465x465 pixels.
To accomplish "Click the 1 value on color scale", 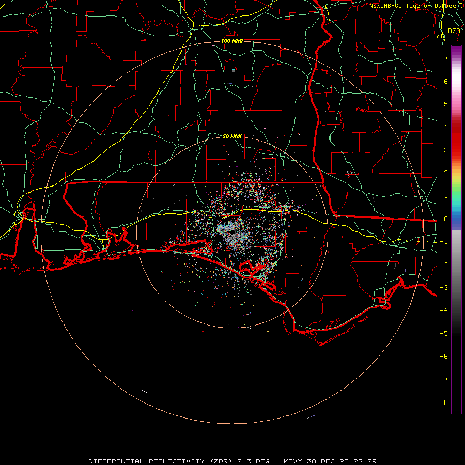I will (x=446, y=196).
